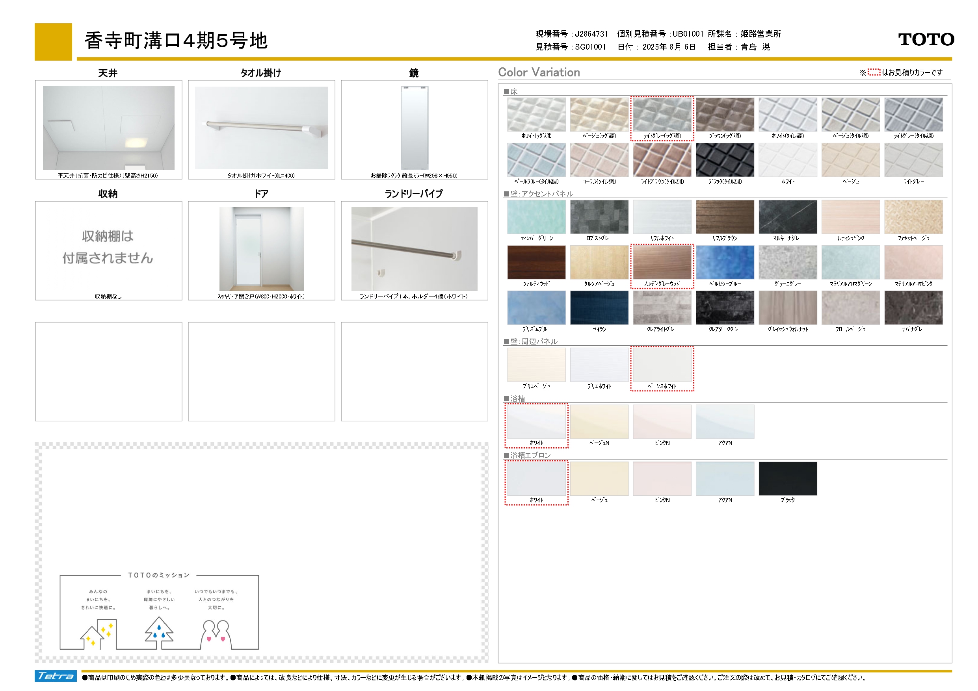Click the square bullet before 浴槽エプロン heading
The height and width of the screenshot is (691, 978).
[x=506, y=455]
